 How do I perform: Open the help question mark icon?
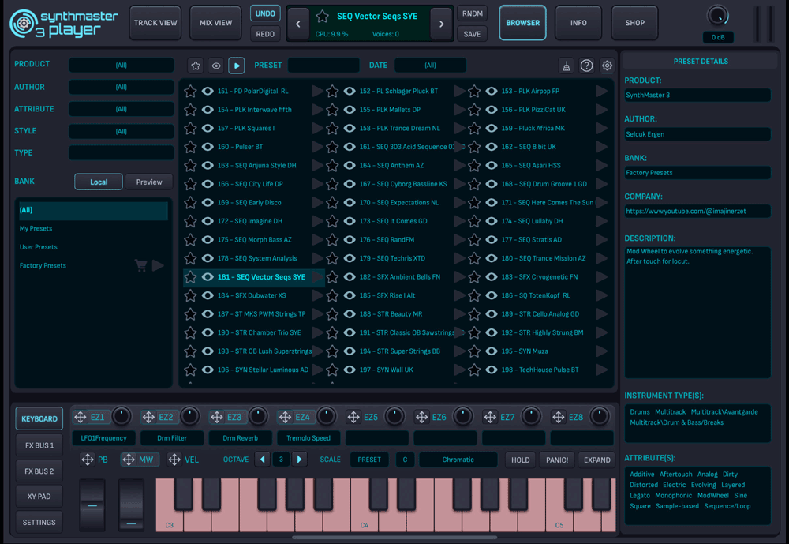tap(586, 66)
